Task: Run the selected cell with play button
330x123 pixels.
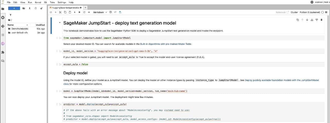Action: 75,12
